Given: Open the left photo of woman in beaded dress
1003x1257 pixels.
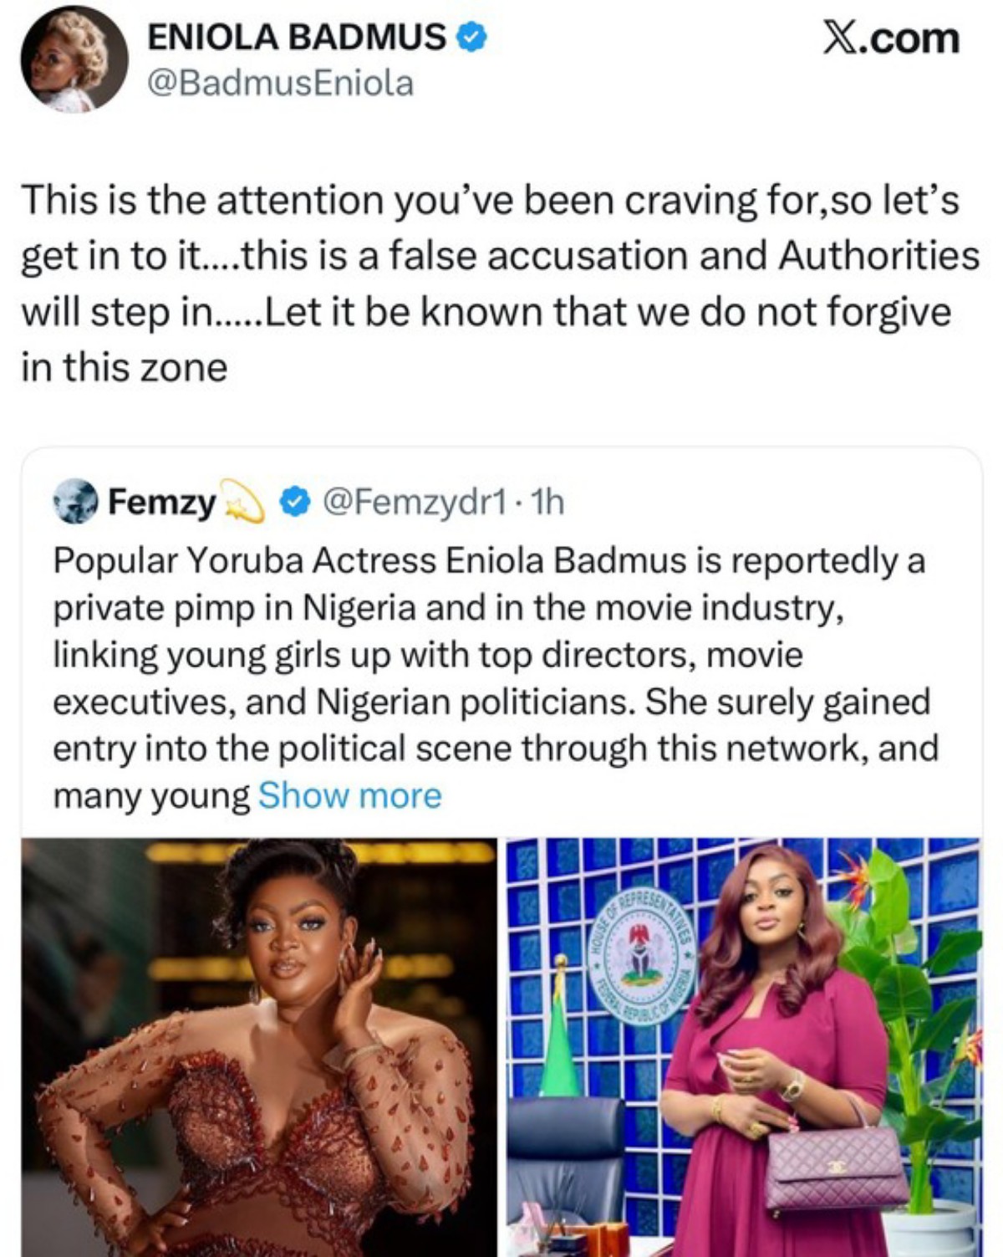Looking at the screenshot, I should [x=258, y=1045].
